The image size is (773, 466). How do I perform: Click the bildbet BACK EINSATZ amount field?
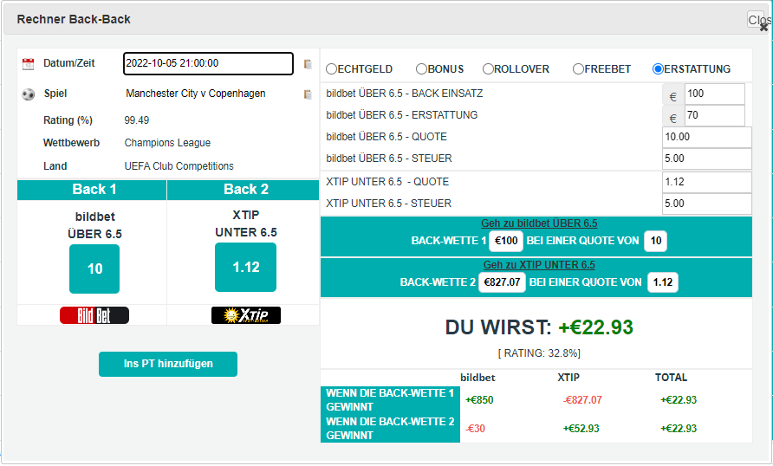tap(714, 94)
